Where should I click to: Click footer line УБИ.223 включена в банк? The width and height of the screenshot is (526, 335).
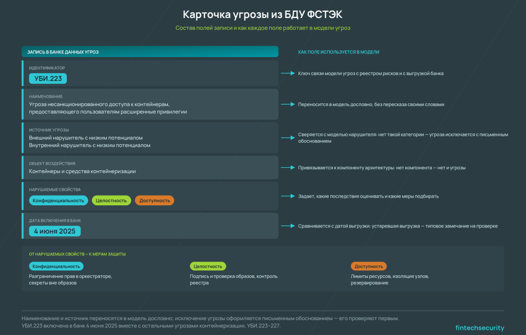pyautogui.click(x=152, y=326)
